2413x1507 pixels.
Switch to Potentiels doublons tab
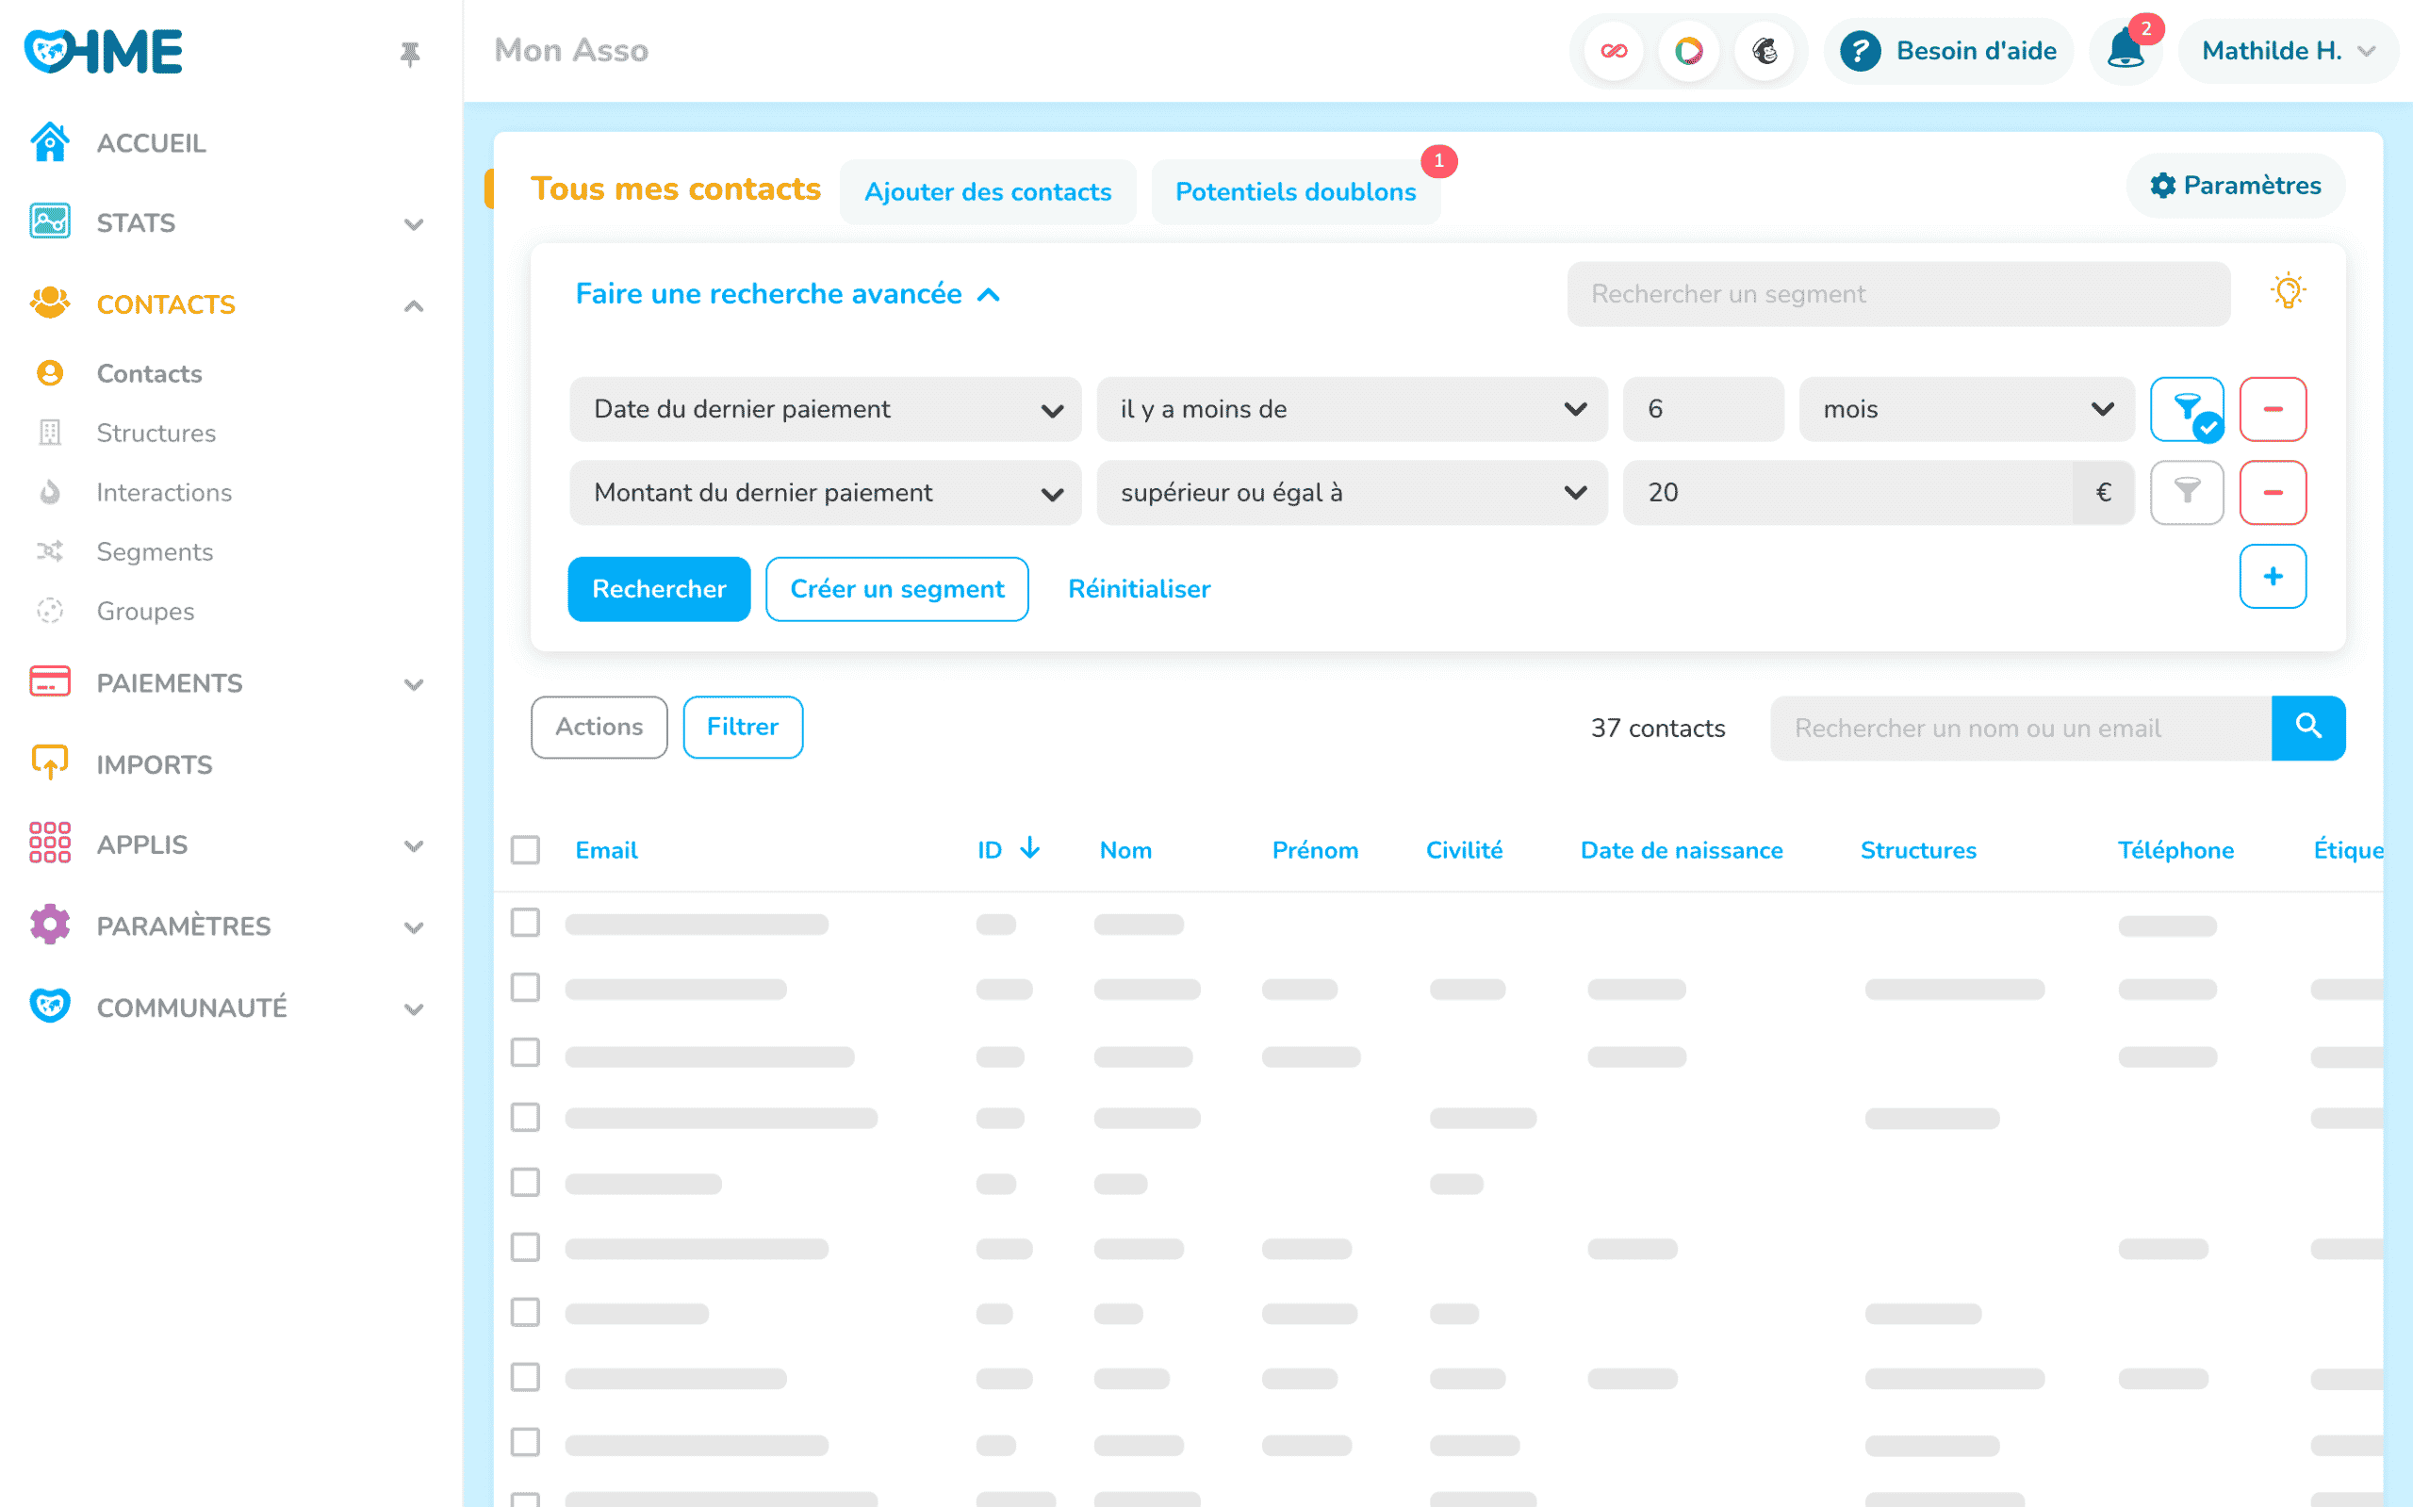coord(1295,191)
